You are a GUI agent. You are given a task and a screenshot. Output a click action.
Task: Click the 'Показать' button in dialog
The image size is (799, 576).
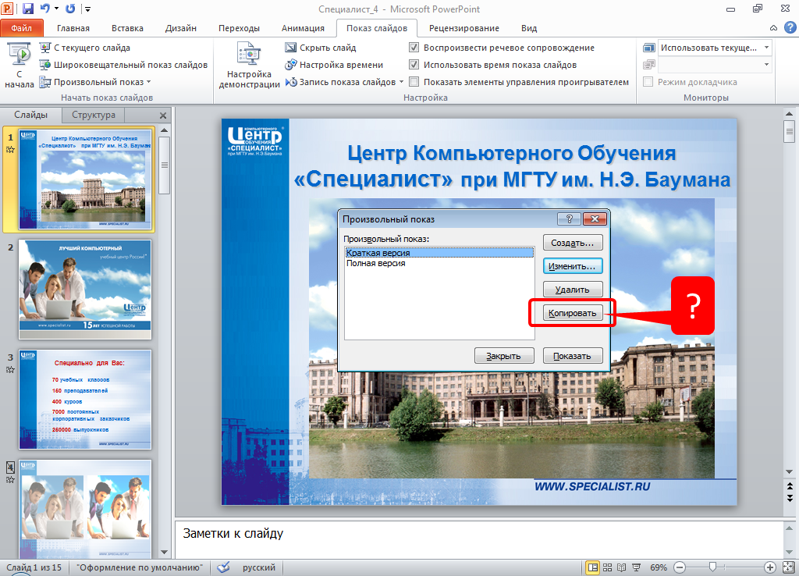coord(573,356)
